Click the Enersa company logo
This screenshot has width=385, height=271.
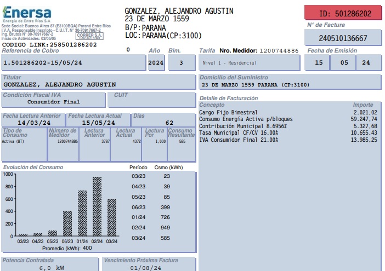[x=26, y=13]
